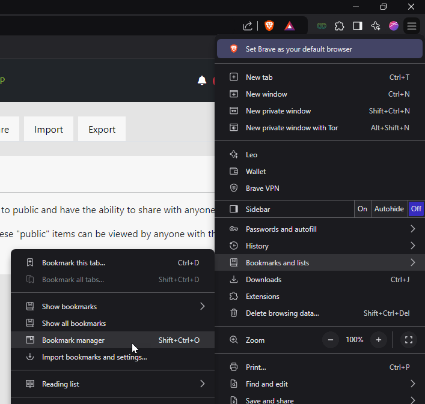
Task: Open a New window
Action: 320,94
